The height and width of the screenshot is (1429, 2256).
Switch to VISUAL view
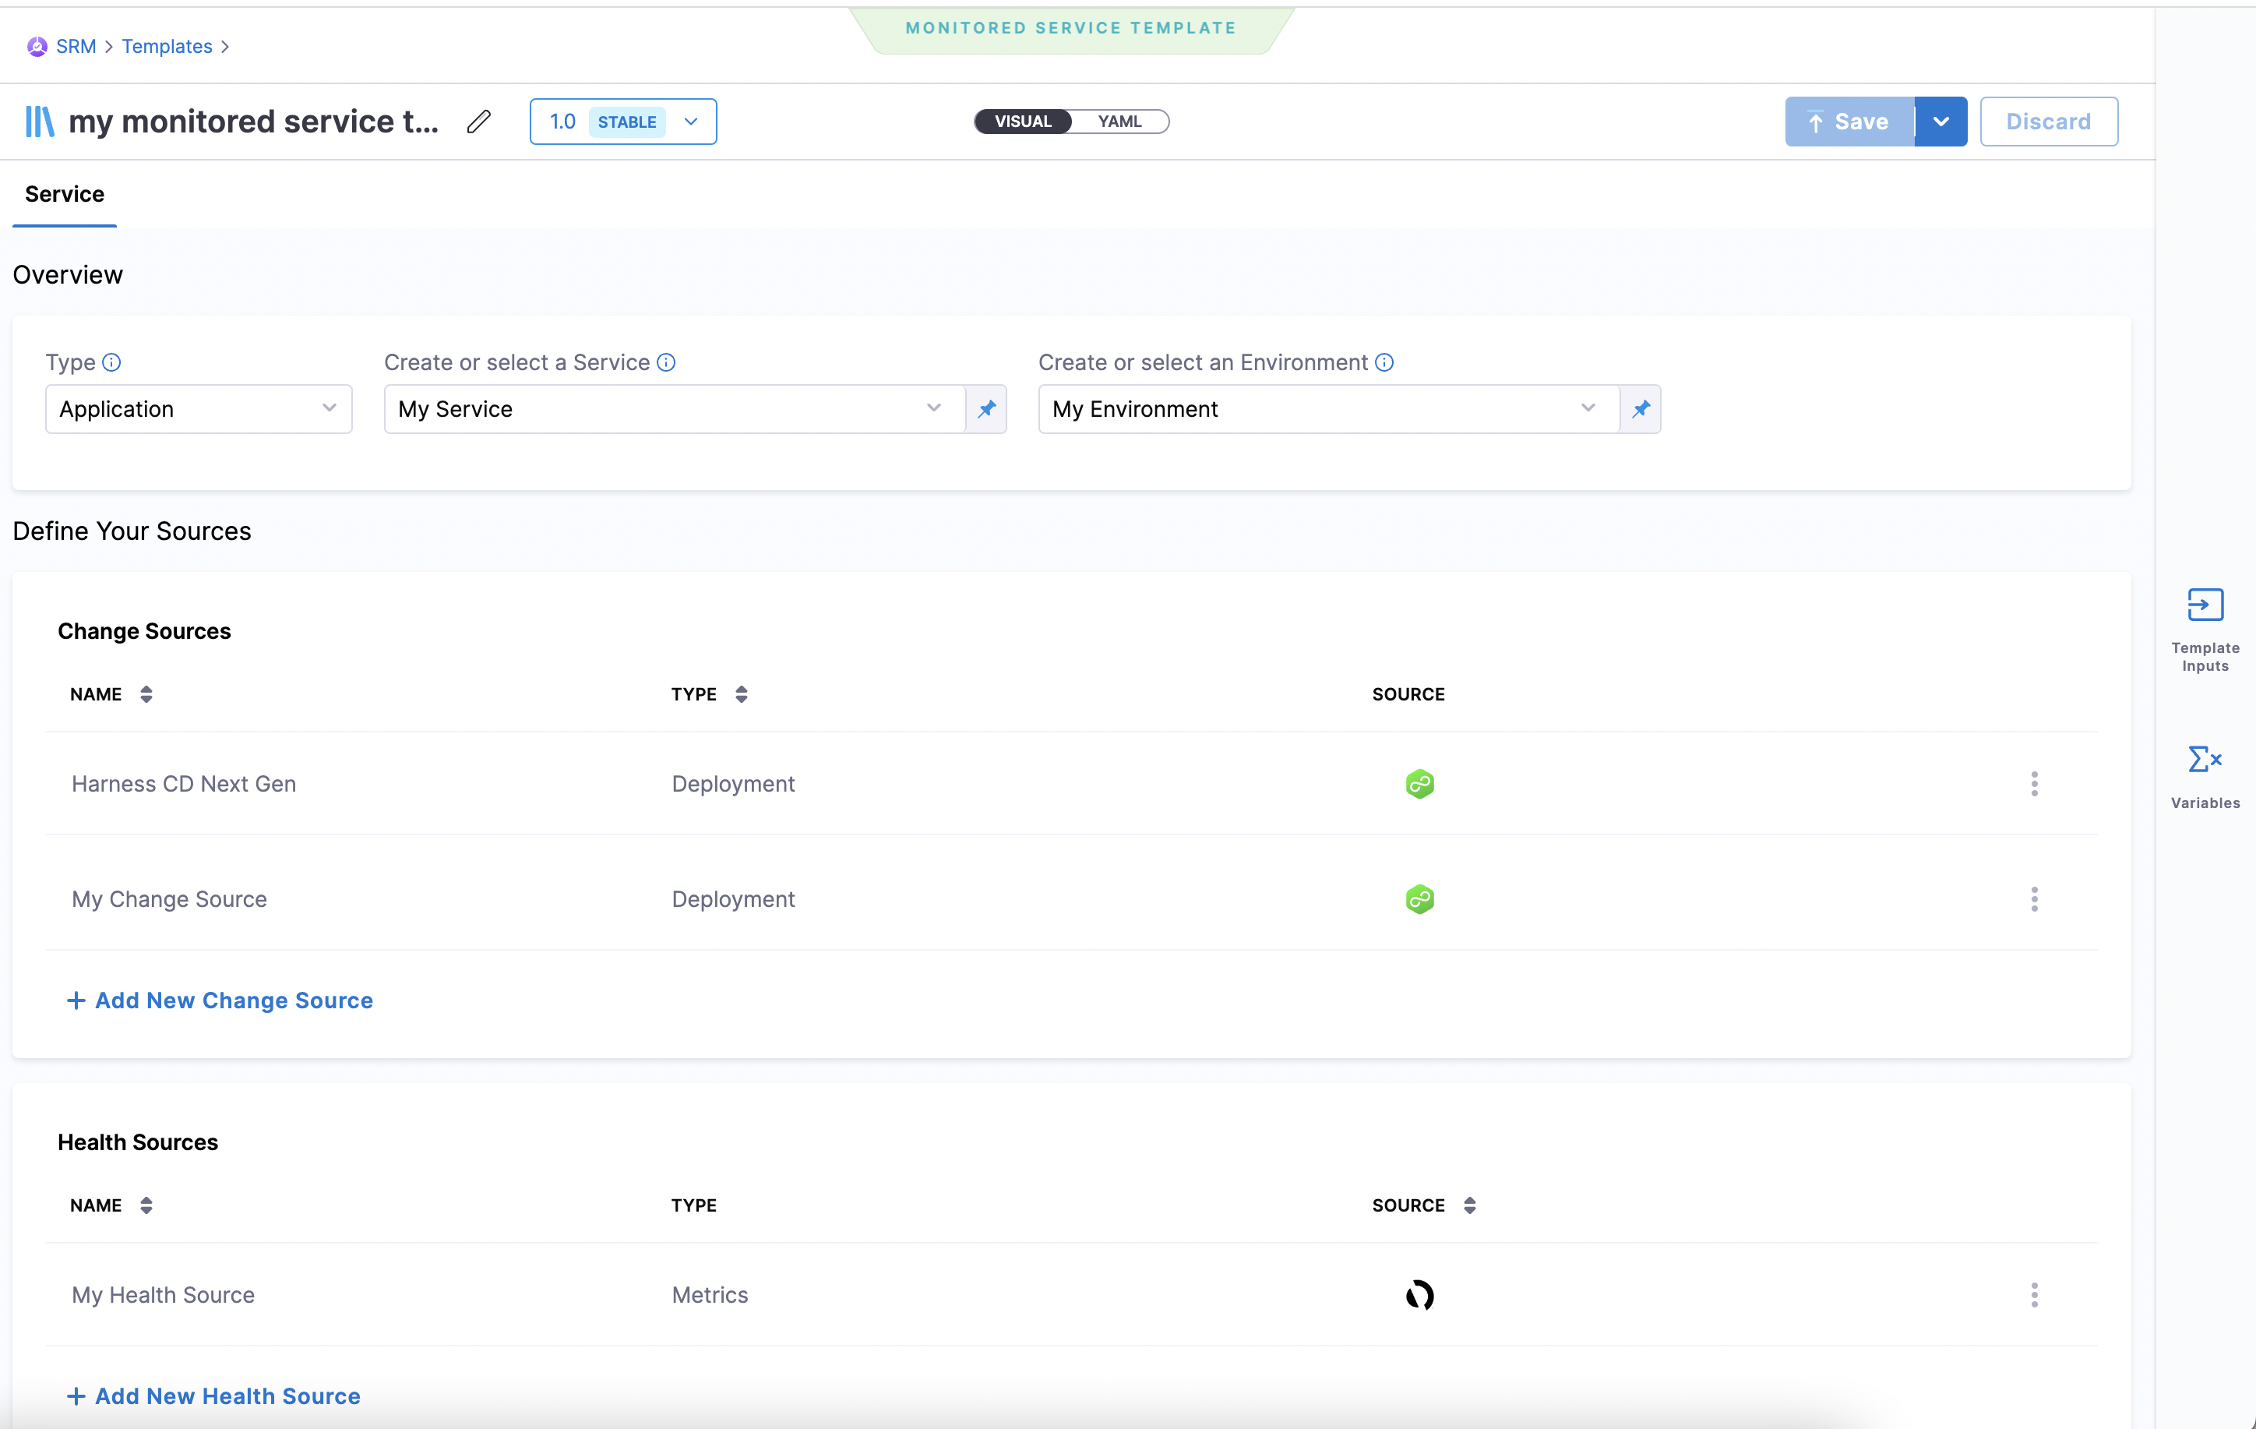pyautogui.click(x=1022, y=122)
